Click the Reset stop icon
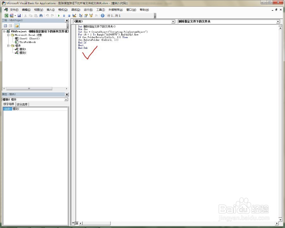 click(69, 16)
